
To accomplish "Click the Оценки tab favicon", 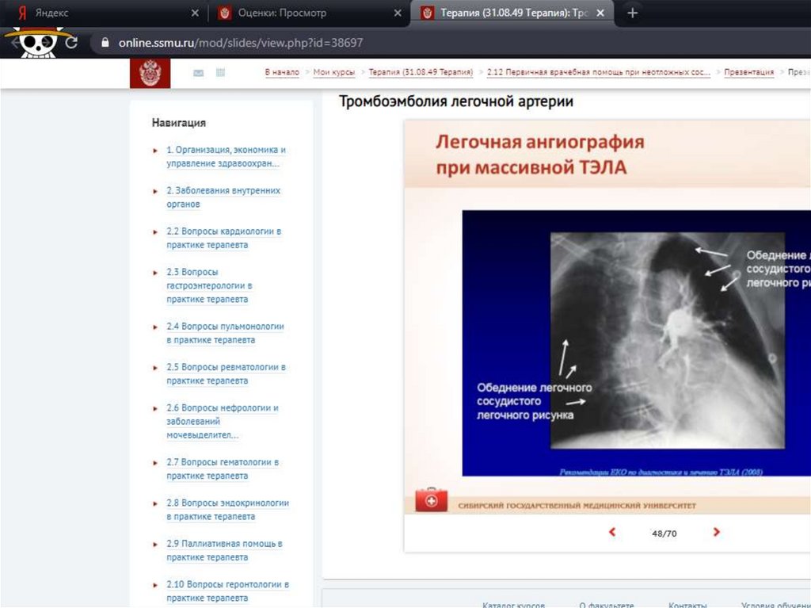I will point(224,13).
